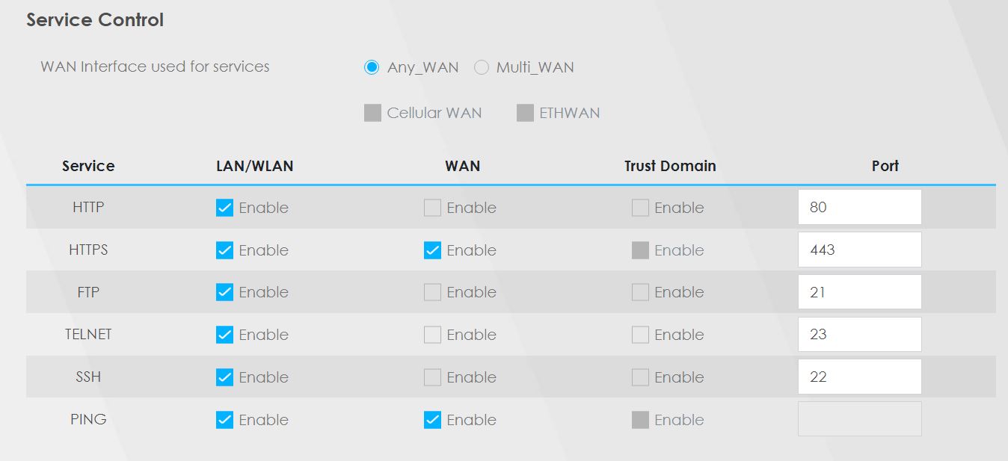Viewport: 1008px width, 461px height.
Task: Disable PING on LAN/WLAN
Action: tap(224, 420)
